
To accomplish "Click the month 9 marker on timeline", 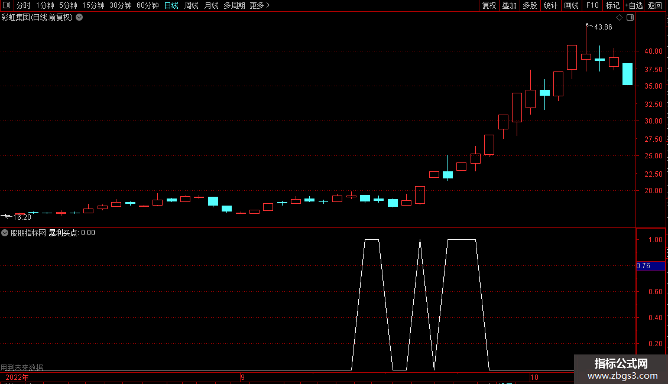I will click(x=242, y=378).
